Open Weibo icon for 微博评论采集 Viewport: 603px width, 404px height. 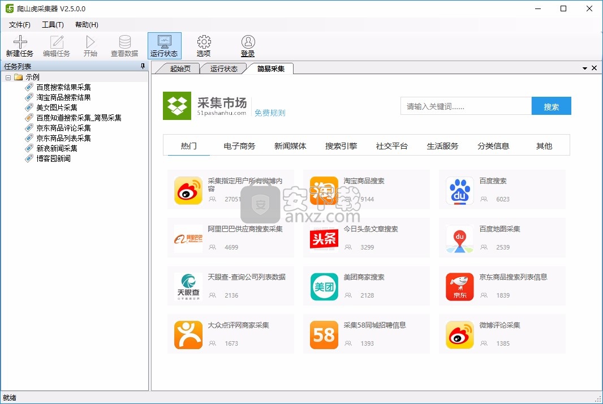(459, 335)
